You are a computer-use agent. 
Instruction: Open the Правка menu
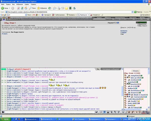(8, 4)
